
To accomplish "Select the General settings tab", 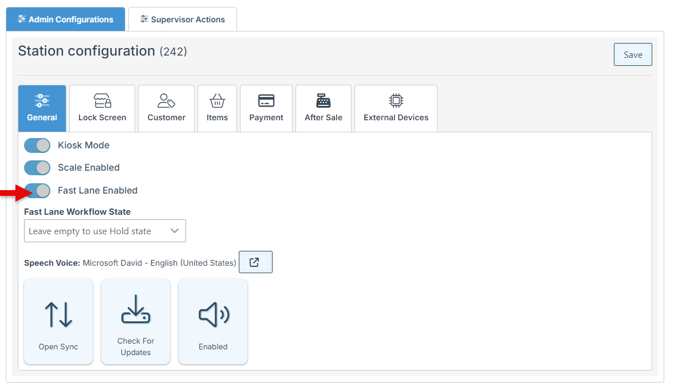I will (42, 108).
